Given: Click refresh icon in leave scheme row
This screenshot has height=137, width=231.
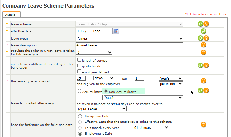Looking at the screenshot, I should [x=200, y=24].
